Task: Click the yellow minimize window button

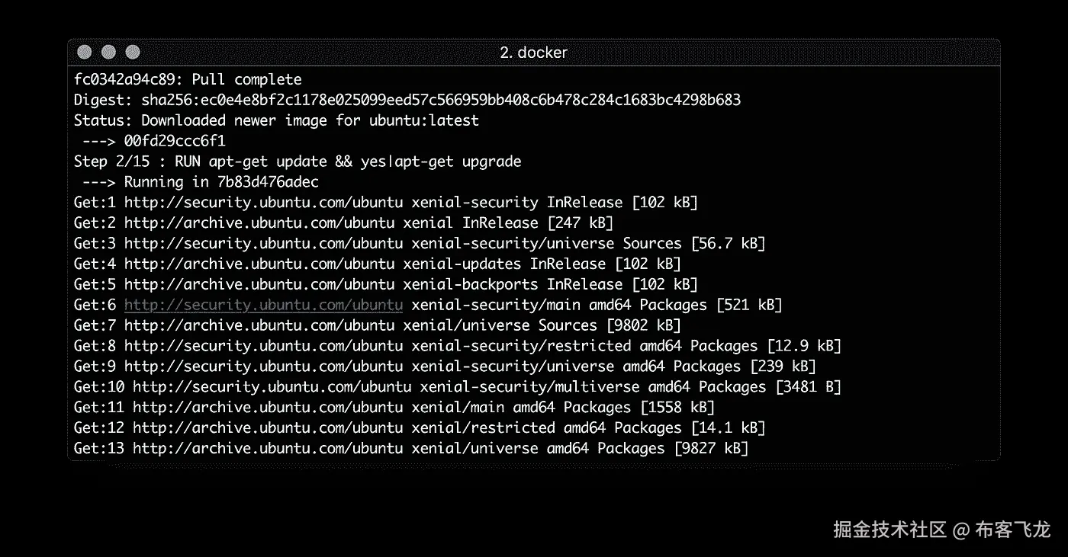Action: 108,53
